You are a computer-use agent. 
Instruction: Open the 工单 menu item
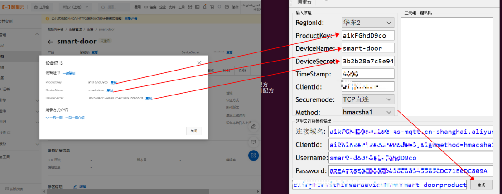coord(181,7)
